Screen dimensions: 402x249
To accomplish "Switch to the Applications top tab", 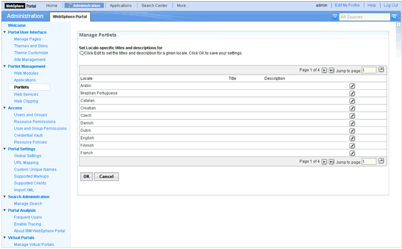I will (121, 5).
